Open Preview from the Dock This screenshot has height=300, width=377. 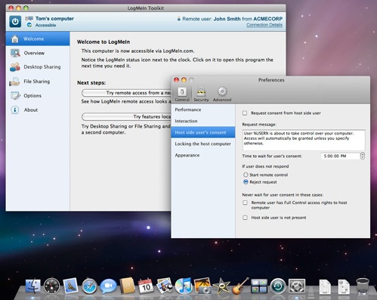tap(165, 286)
